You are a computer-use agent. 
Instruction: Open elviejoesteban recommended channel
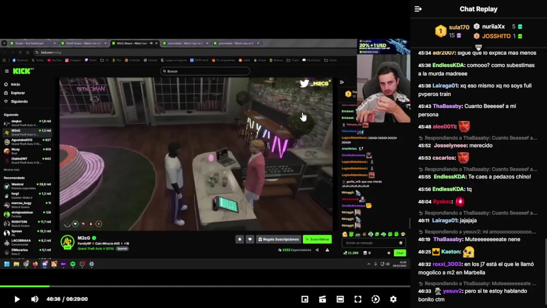27,214
